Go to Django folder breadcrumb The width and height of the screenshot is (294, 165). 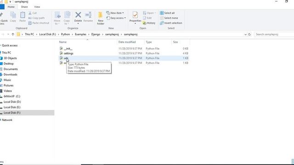pyautogui.click(x=96, y=34)
